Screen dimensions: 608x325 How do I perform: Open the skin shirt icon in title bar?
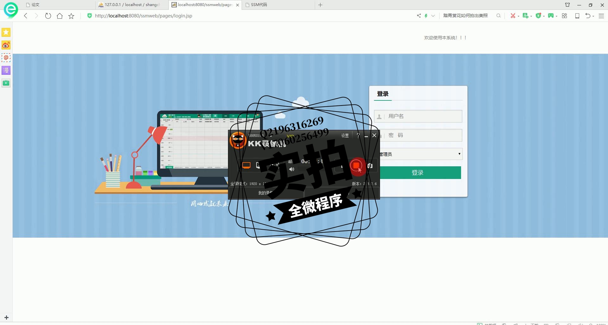tap(567, 5)
